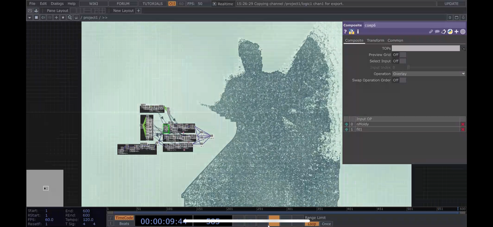Click the home network icon
Image resolution: width=493 pixels, height=227 pixels.
coord(76,17)
